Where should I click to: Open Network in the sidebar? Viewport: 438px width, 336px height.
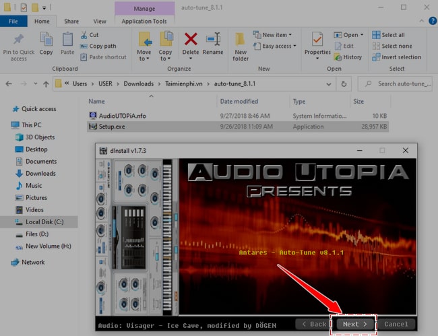(28, 263)
